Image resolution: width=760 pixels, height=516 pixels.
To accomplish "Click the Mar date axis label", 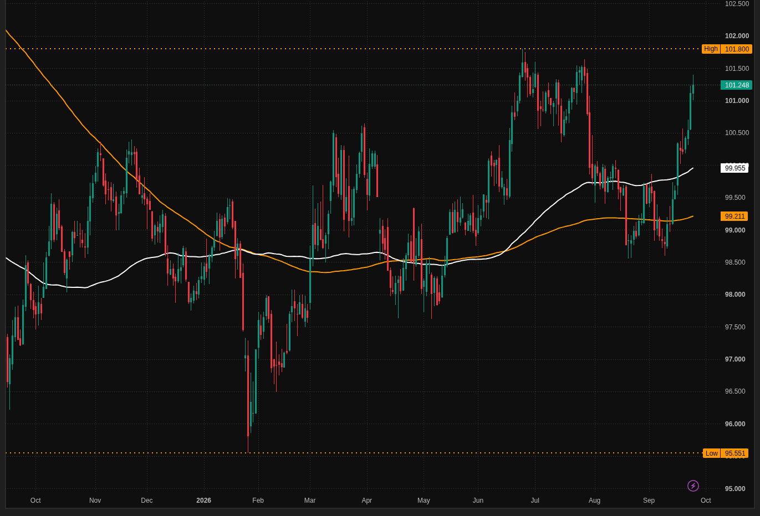I will (x=310, y=500).
